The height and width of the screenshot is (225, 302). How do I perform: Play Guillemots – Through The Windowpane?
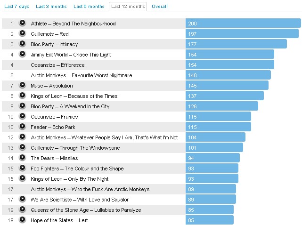point(22,147)
